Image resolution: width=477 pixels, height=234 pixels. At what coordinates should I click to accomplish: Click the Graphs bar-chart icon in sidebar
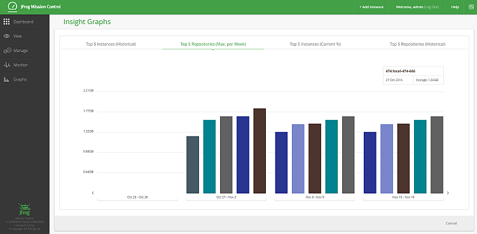tap(6, 79)
